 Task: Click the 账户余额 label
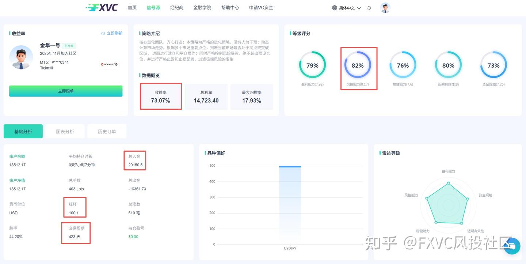point(17,156)
